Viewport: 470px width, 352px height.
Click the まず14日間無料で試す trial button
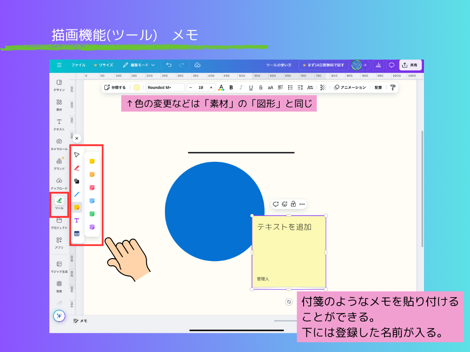pyautogui.click(x=325, y=65)
